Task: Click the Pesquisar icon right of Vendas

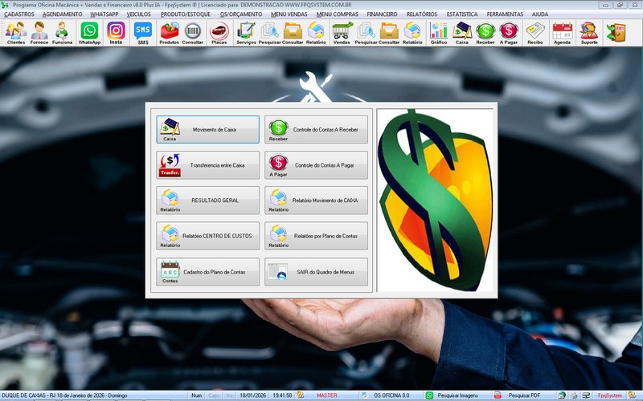Action: pos(366,33)
